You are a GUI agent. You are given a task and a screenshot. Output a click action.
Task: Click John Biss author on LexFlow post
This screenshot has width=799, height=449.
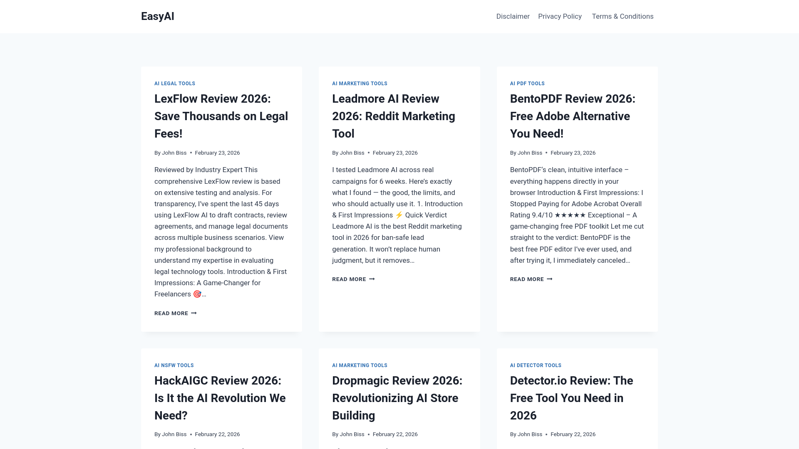(174, 153)
